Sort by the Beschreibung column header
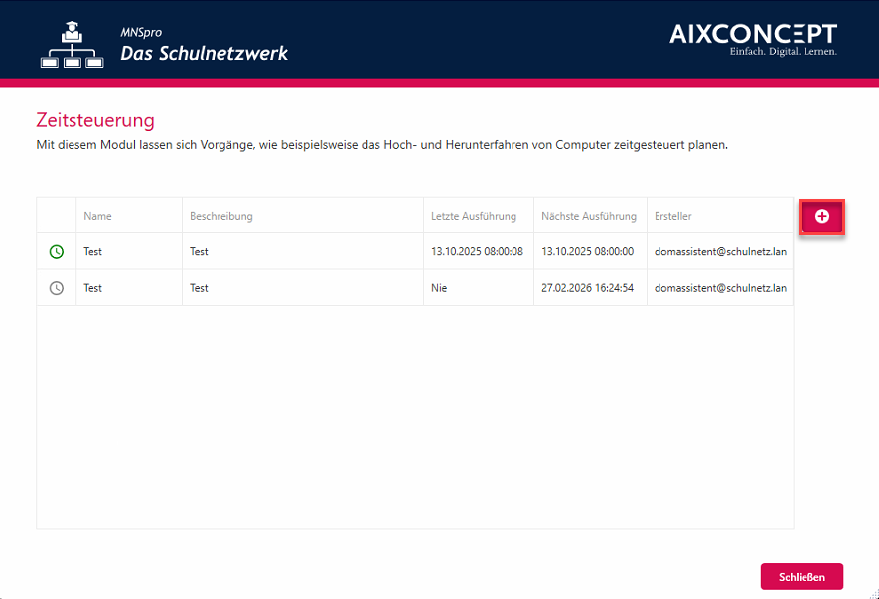The image size is (879, 599). (221, 216)
